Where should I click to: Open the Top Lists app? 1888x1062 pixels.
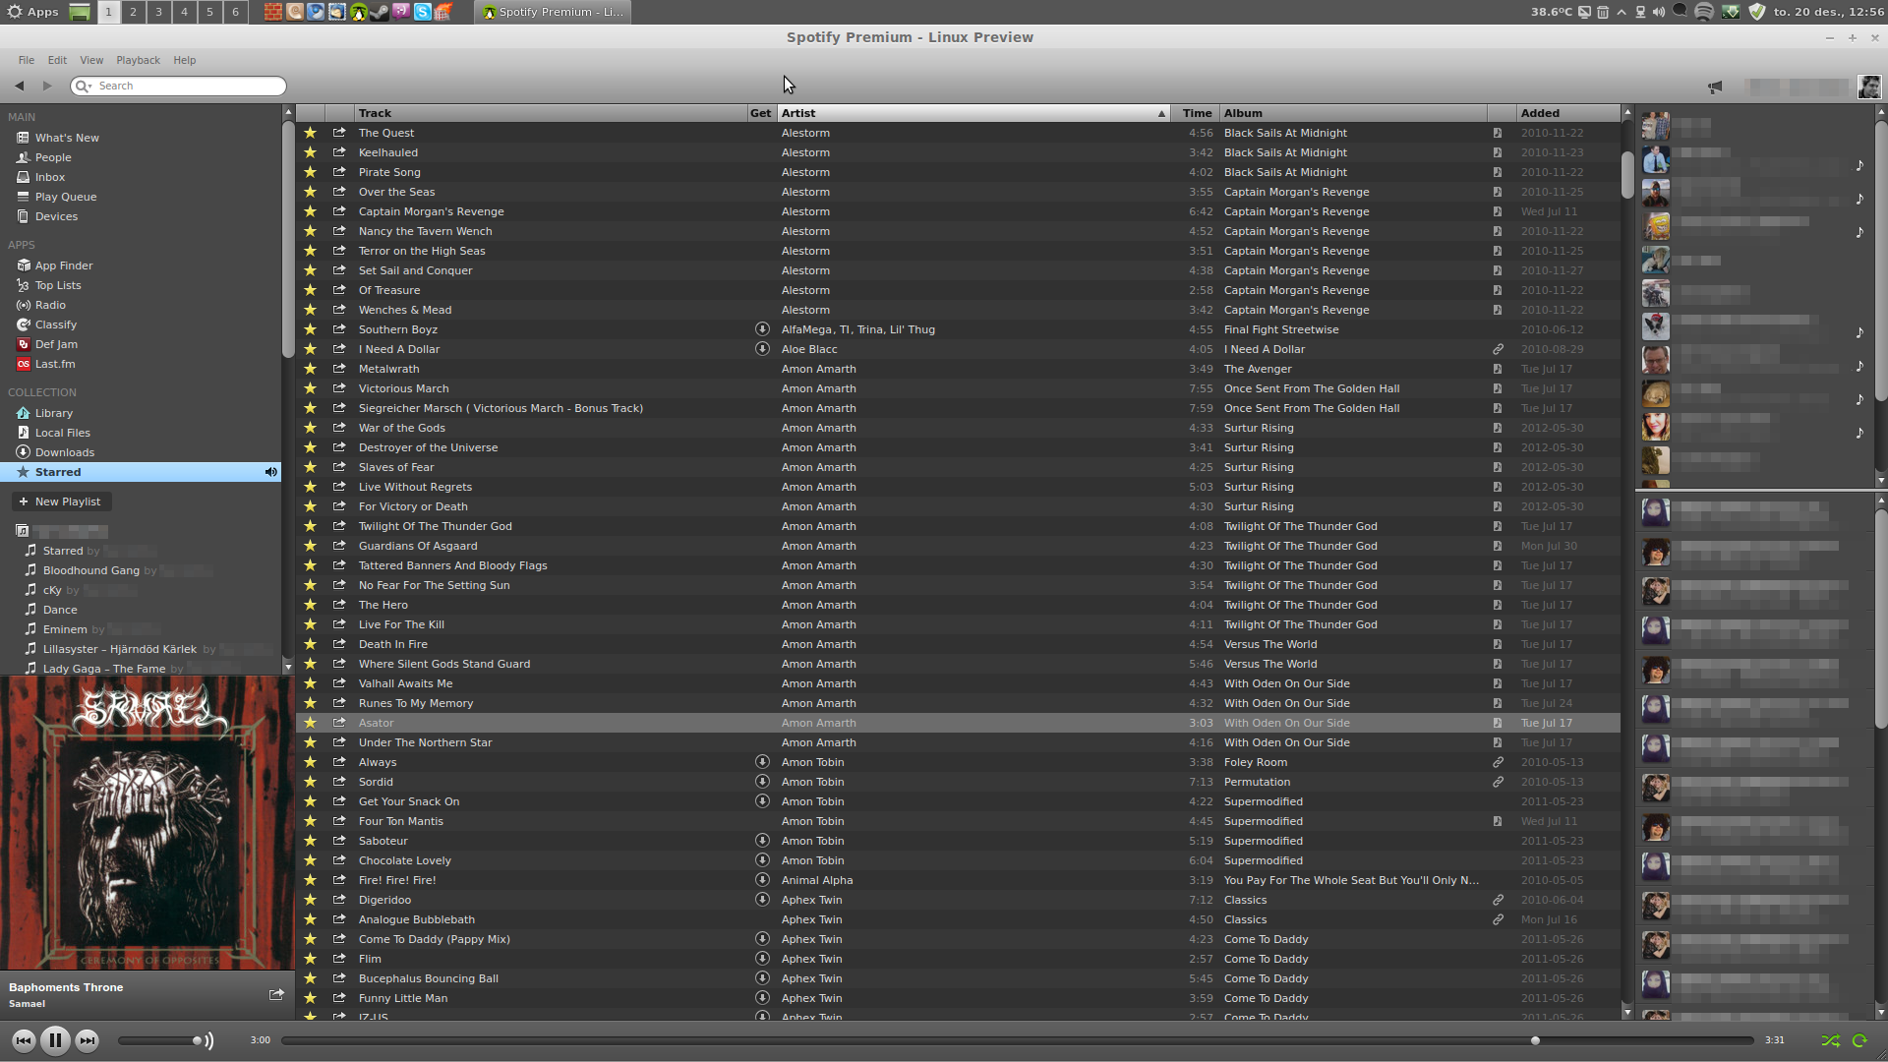(x=58, y=285)
